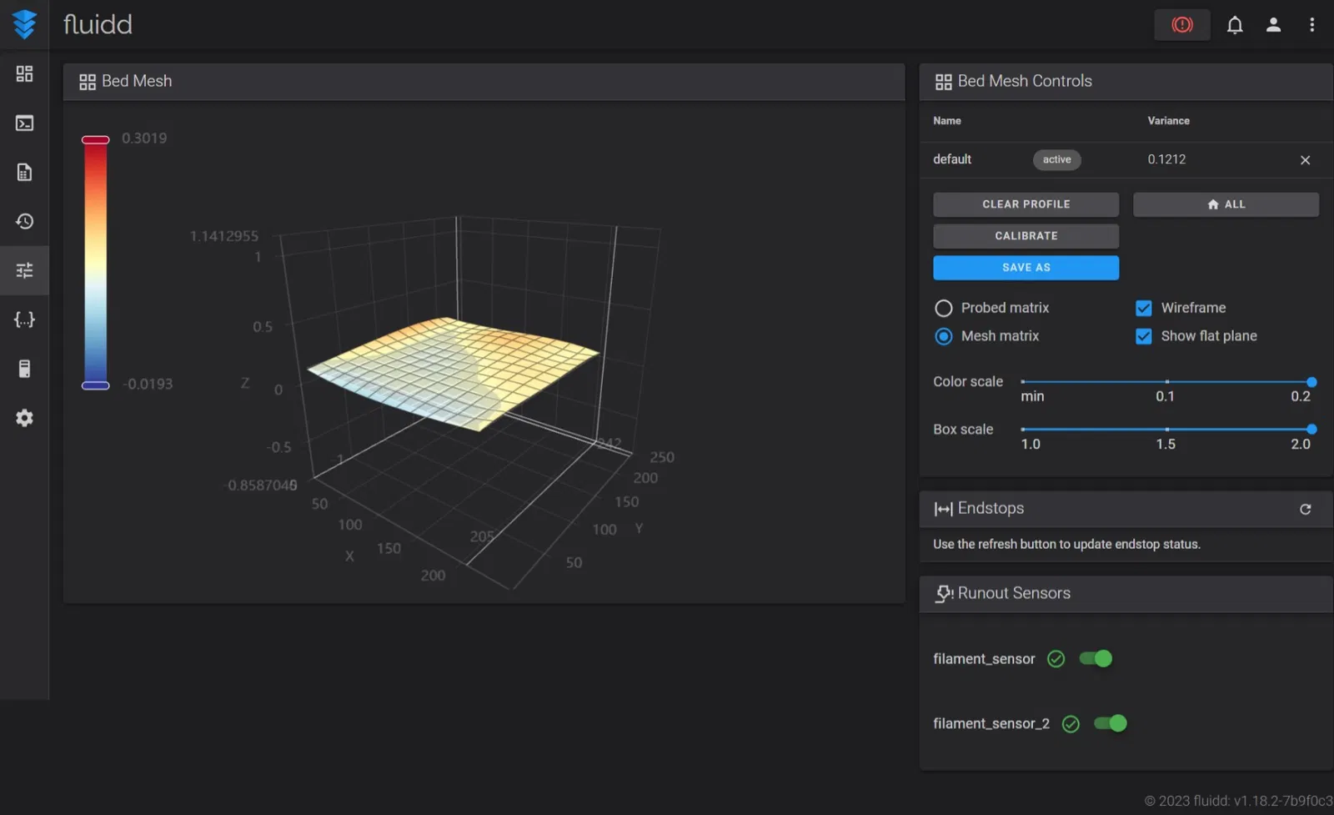Open the configuration braces sidebar icon
The image size is (1334, 815).
point(24,319)
